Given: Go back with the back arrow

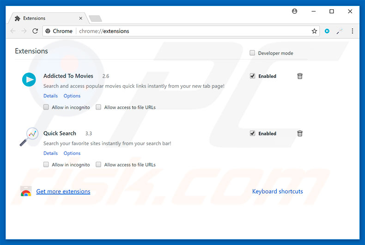Looking at the screenshot, I should point(13,31).
